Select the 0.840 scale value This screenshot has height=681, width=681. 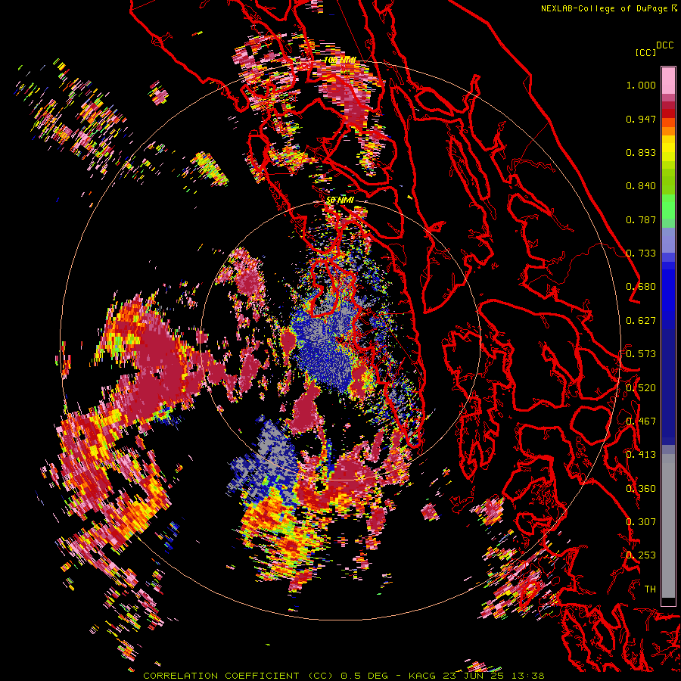(x=641, y=186)
